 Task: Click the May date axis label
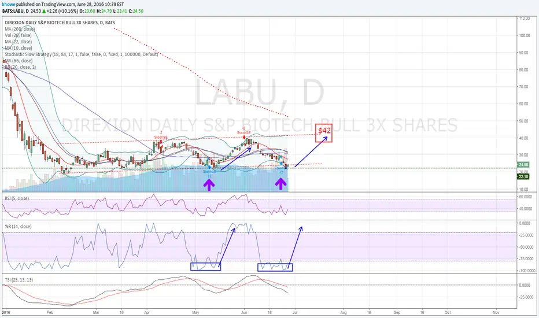click(x=195, y=312)
